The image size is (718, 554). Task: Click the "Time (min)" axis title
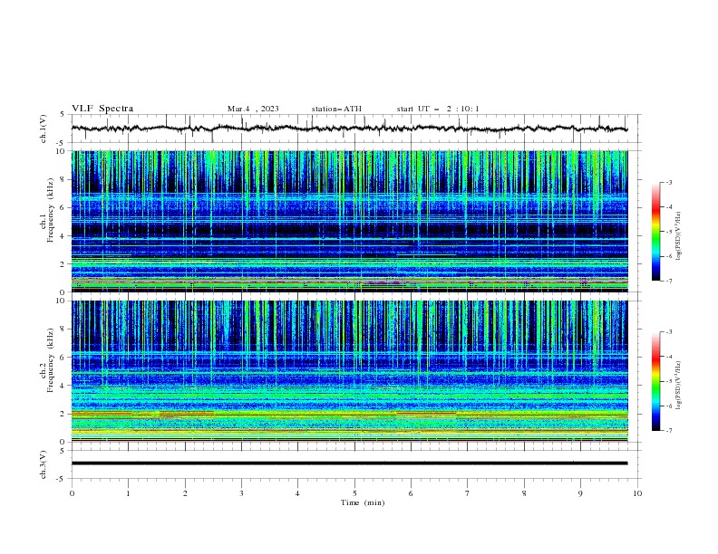[363, 502]
